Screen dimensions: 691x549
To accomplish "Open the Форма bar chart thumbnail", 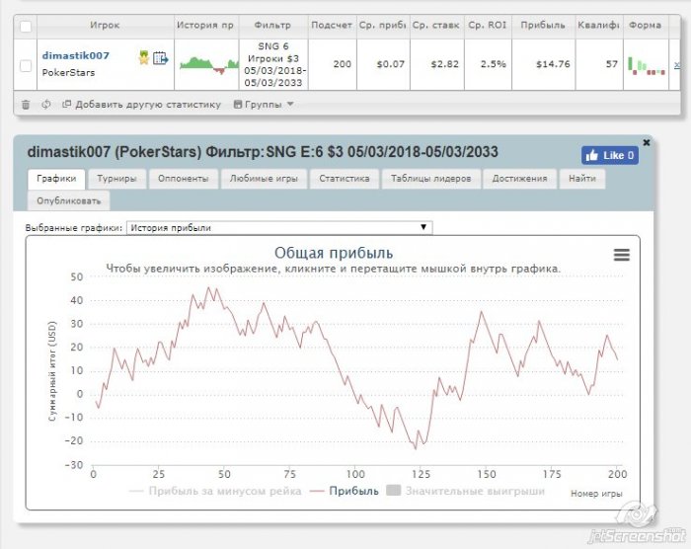I will pos(647,66).
